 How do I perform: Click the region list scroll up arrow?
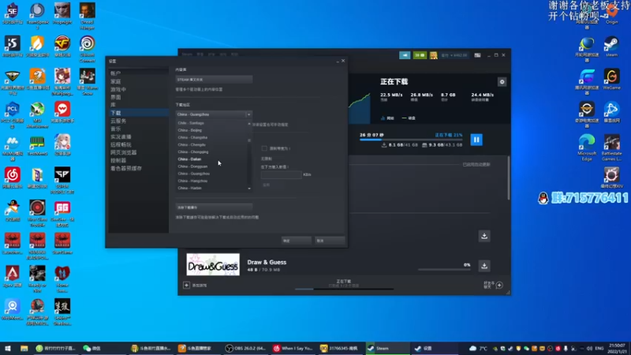coord(249,123)
